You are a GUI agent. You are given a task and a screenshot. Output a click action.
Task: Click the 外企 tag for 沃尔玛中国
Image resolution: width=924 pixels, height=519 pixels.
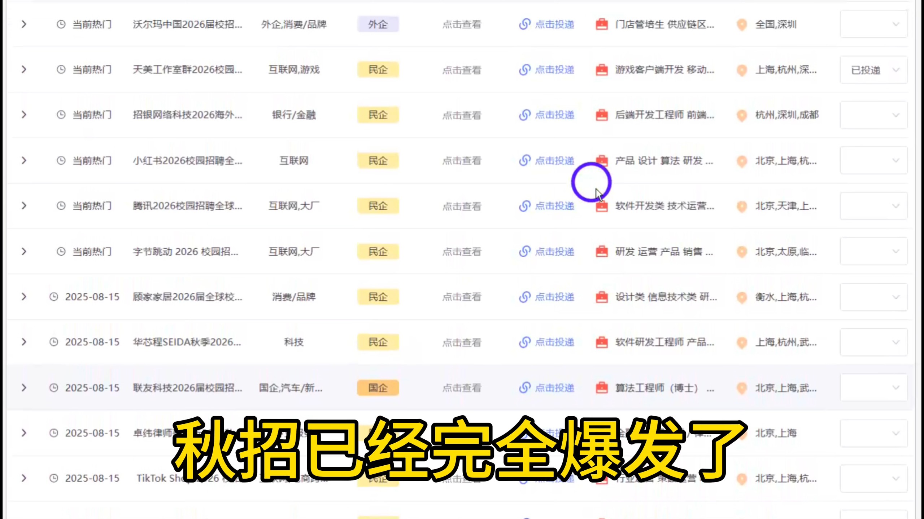[x=378, y=24]
